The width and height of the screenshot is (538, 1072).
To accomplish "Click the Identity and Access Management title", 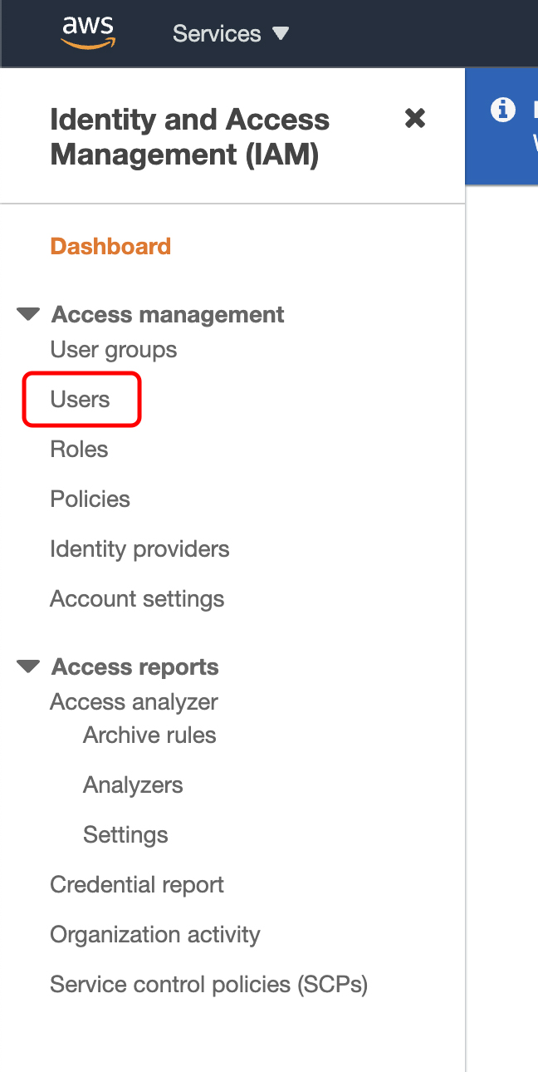I will [190, 137].
